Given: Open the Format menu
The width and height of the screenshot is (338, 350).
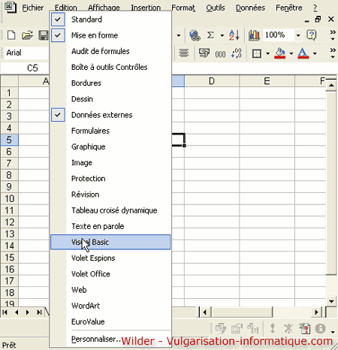Looking at the screenshot, I should coord(183,8).
